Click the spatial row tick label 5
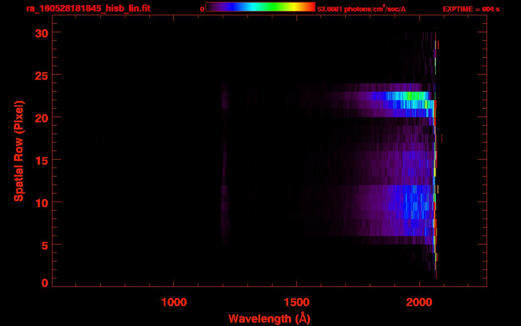Image resolution: width=521 pixels, height=326 pixels. point(44,245)
